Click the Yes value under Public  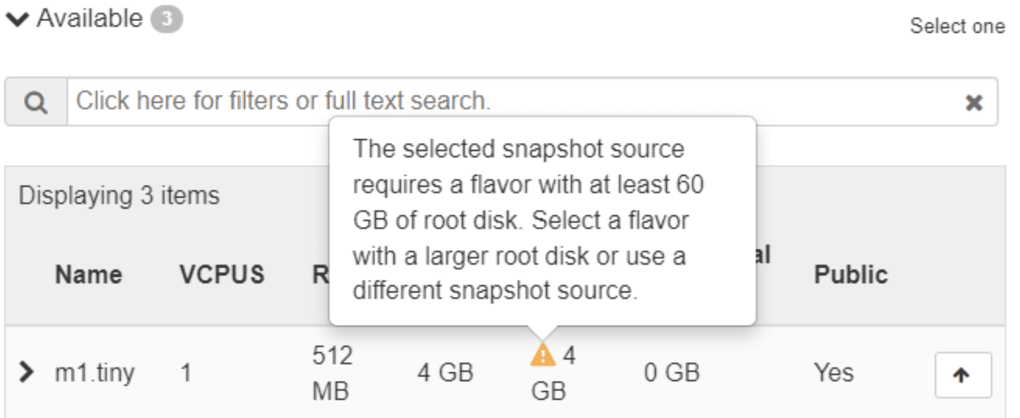[833, 372]
